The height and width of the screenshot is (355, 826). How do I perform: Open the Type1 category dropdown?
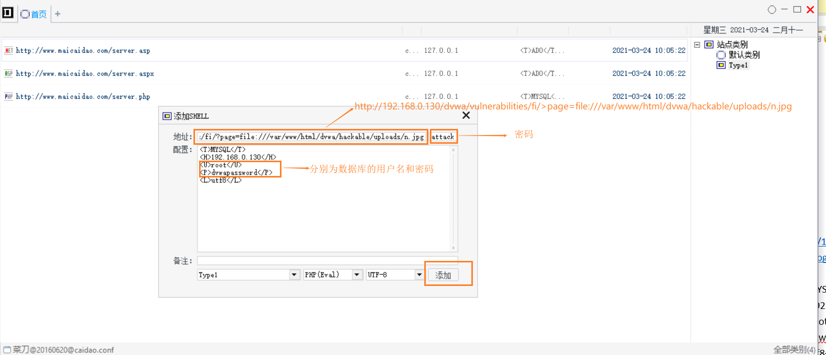[294, 275]
